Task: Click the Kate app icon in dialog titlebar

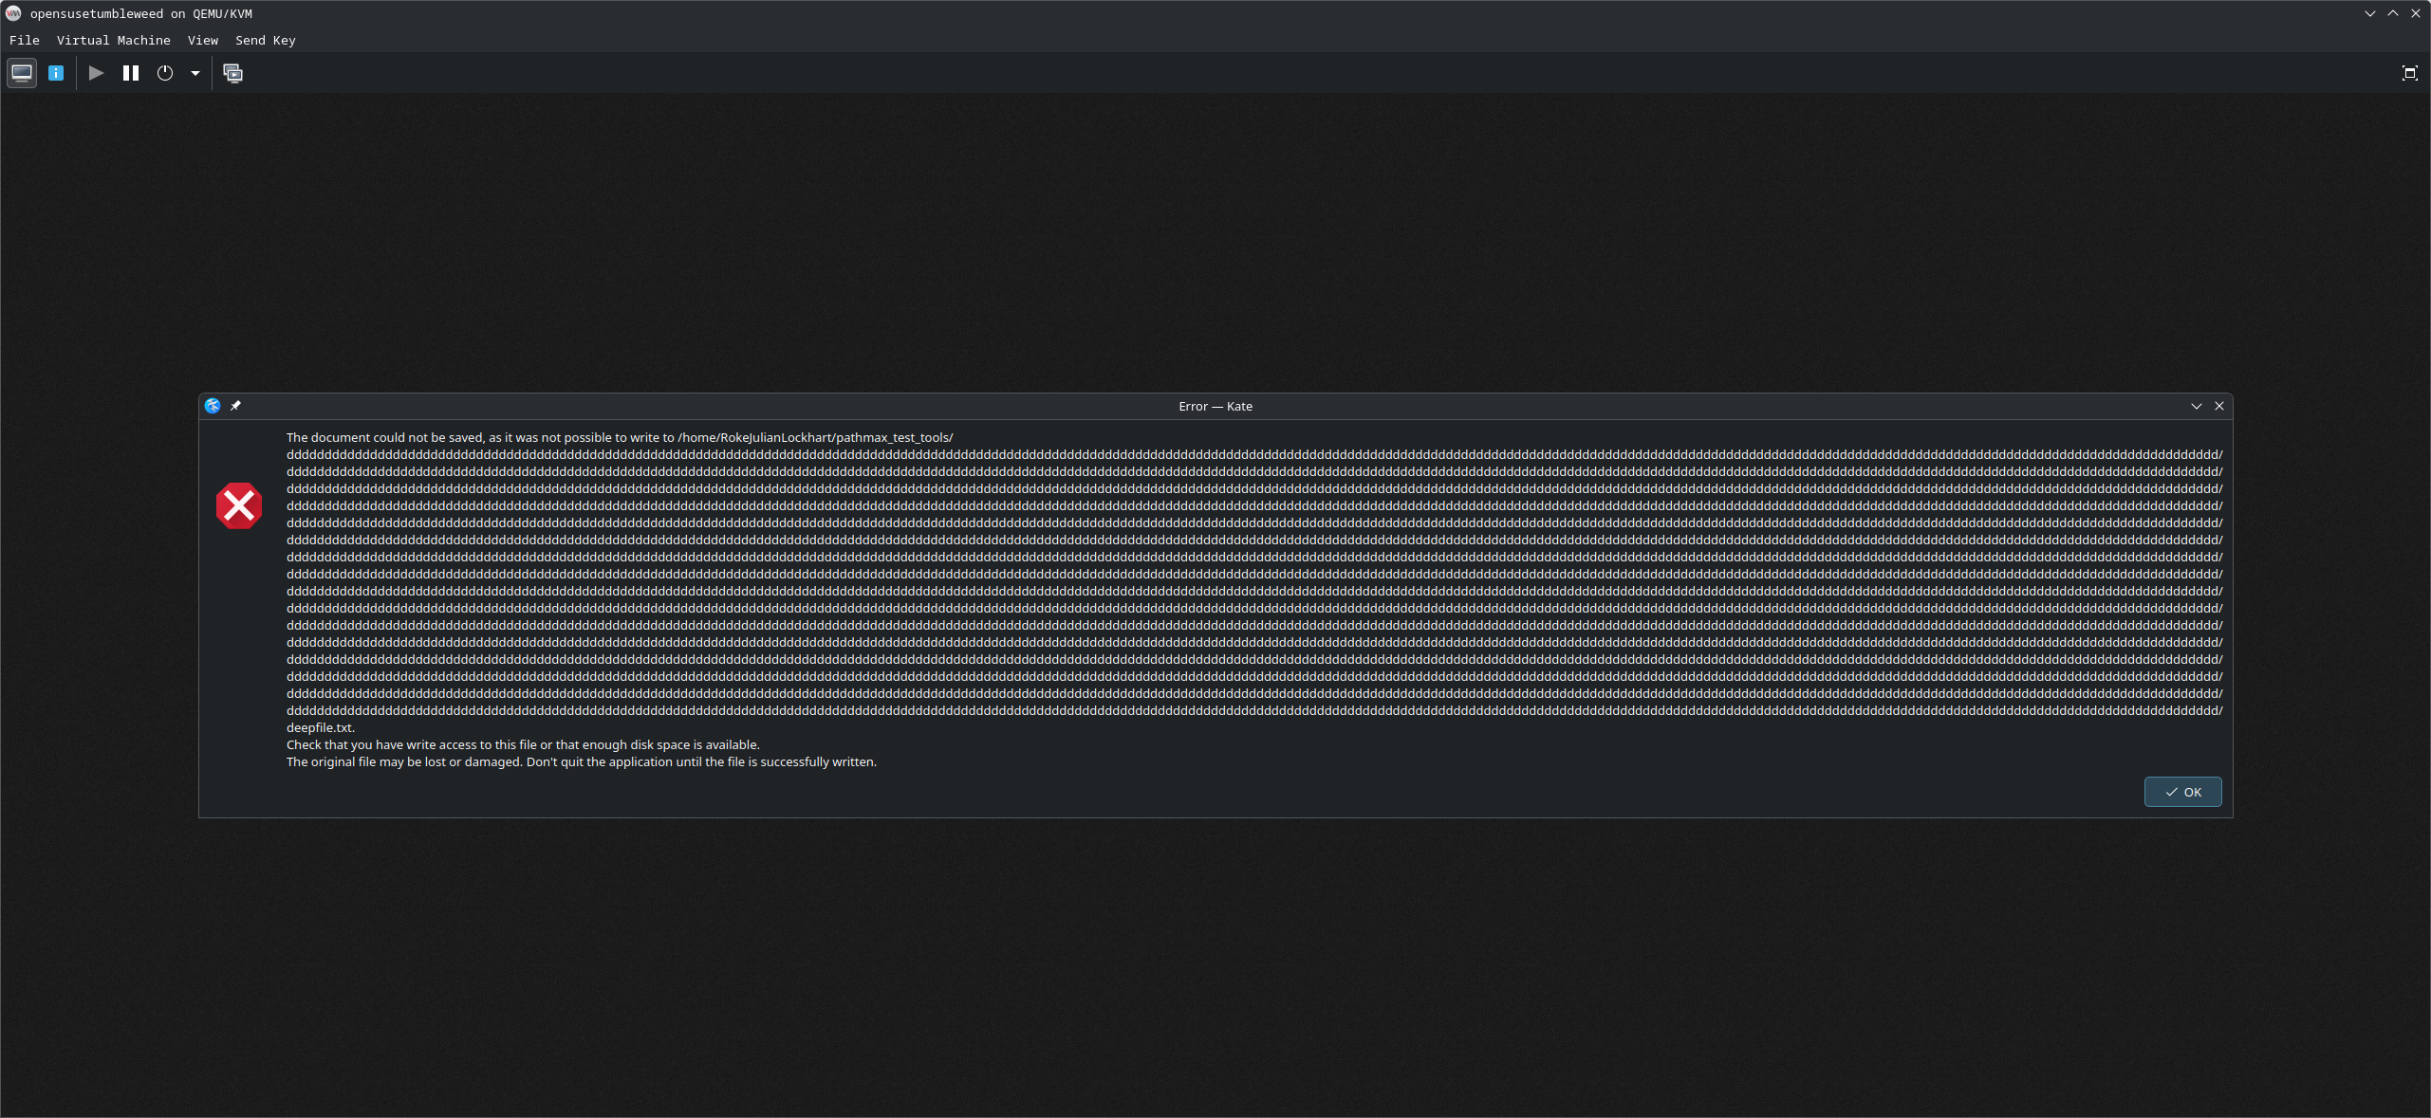Action: [213, 406]
